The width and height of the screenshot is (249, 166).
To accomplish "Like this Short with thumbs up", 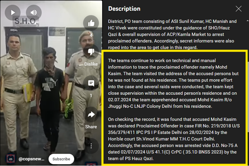I will (91, 23).
